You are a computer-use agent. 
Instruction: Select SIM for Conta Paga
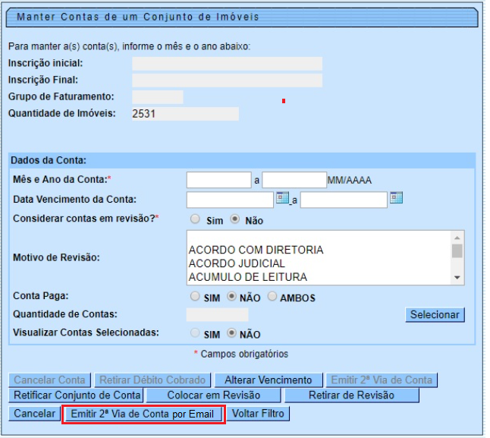(x=195, y=296)
